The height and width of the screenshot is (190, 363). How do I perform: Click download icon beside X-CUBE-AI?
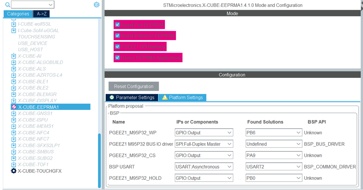click(x=14, y=56)
